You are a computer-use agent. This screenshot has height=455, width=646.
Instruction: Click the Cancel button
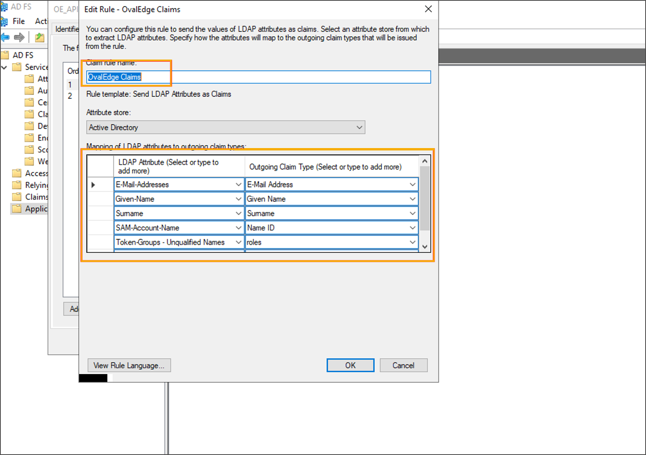click(403, 365)
